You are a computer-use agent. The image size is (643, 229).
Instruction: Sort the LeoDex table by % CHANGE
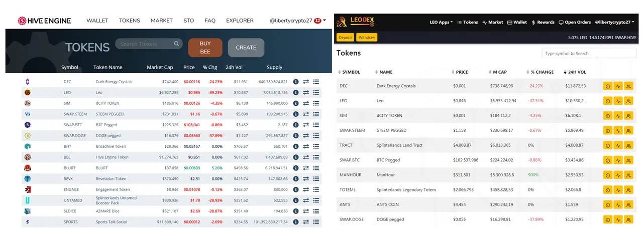540,72
